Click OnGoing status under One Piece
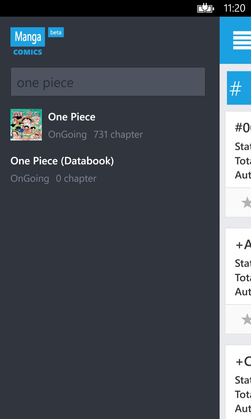 coord(67,135)
